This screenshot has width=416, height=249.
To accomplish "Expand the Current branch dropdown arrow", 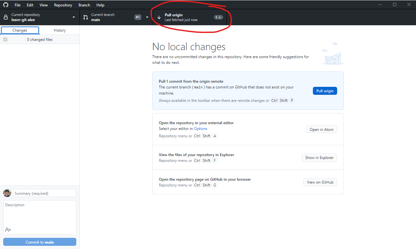I will click(147, 17).
